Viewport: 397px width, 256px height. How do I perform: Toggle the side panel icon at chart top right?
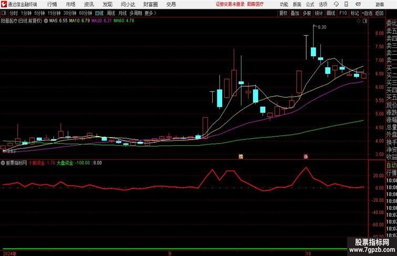coord(365,22)
